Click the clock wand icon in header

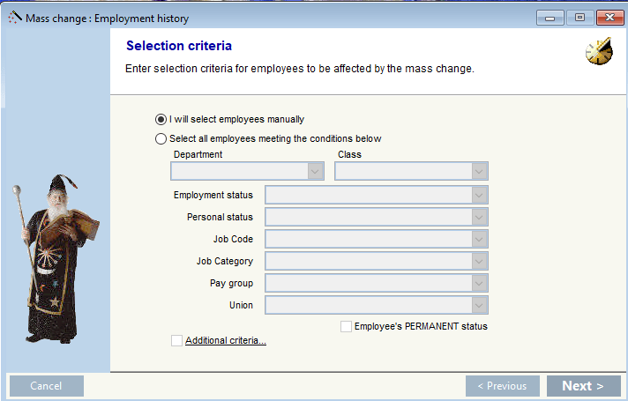tap(599, 53)
